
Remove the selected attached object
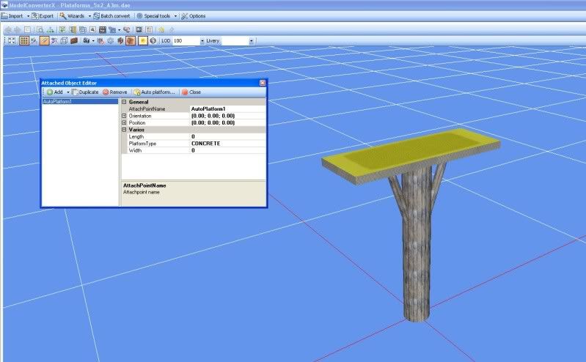click(x=114, y=92)
